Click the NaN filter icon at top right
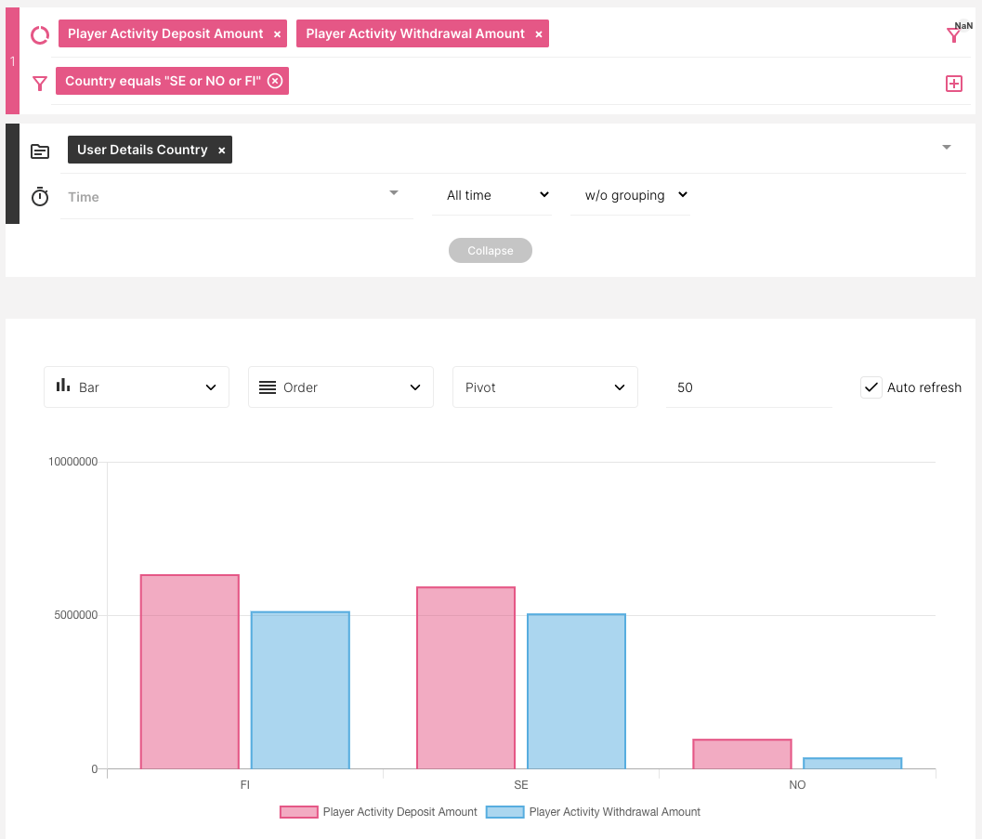This screenshot has height=839, width=982. click(x=954, y=35)
